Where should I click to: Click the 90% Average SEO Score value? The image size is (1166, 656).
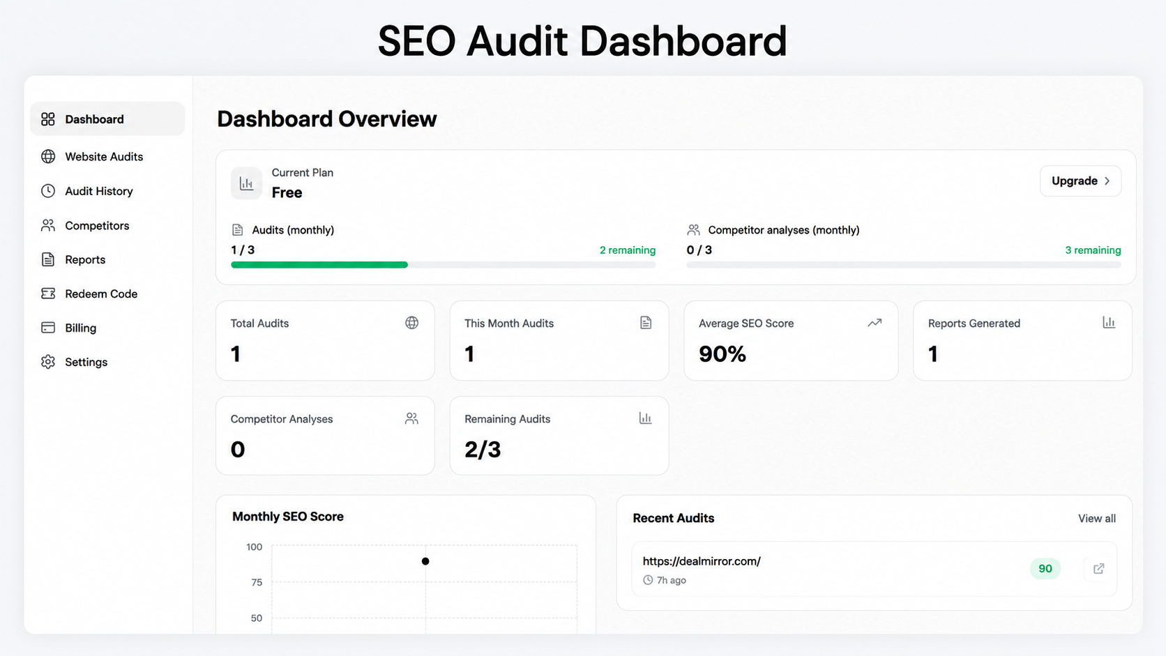(x=722, y=354)
